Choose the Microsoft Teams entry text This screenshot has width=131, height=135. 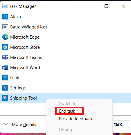coord(26,57)
